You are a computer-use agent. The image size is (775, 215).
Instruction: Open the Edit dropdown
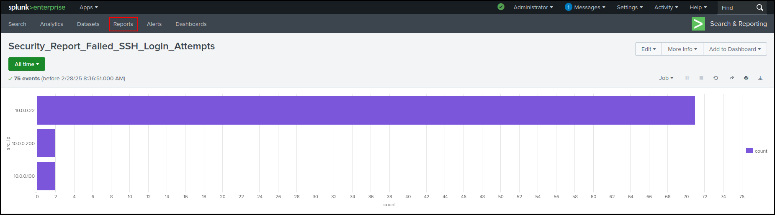649,49
